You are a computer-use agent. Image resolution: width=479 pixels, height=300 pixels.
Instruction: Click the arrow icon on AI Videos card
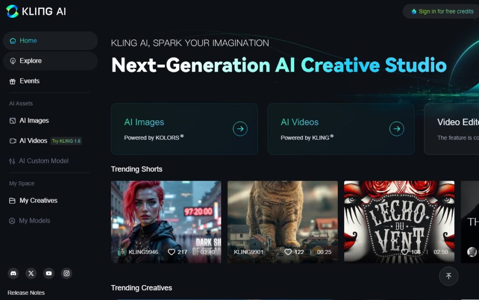click(397, 129)
